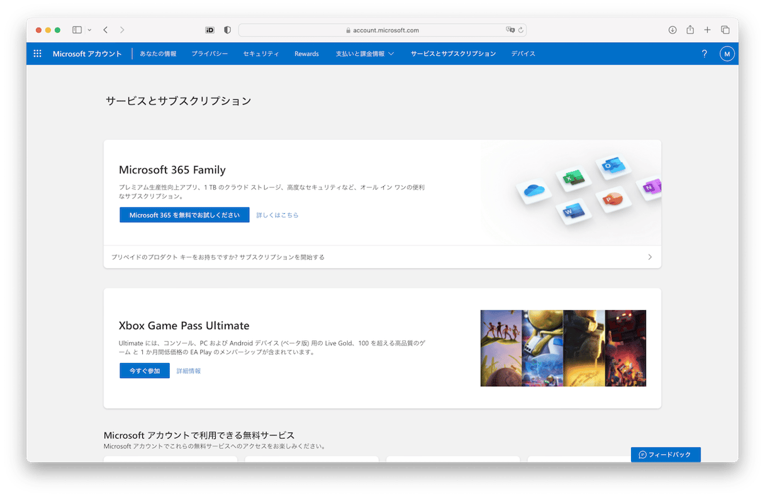The height and width of the screenshot is (497, 765).
Task: Click the Safari share icon
Action: point(690,30)
